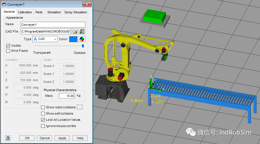Switch to the Calibration tab
The width and height of the screenshot is (260, 144).
click(x=25, y=12)
